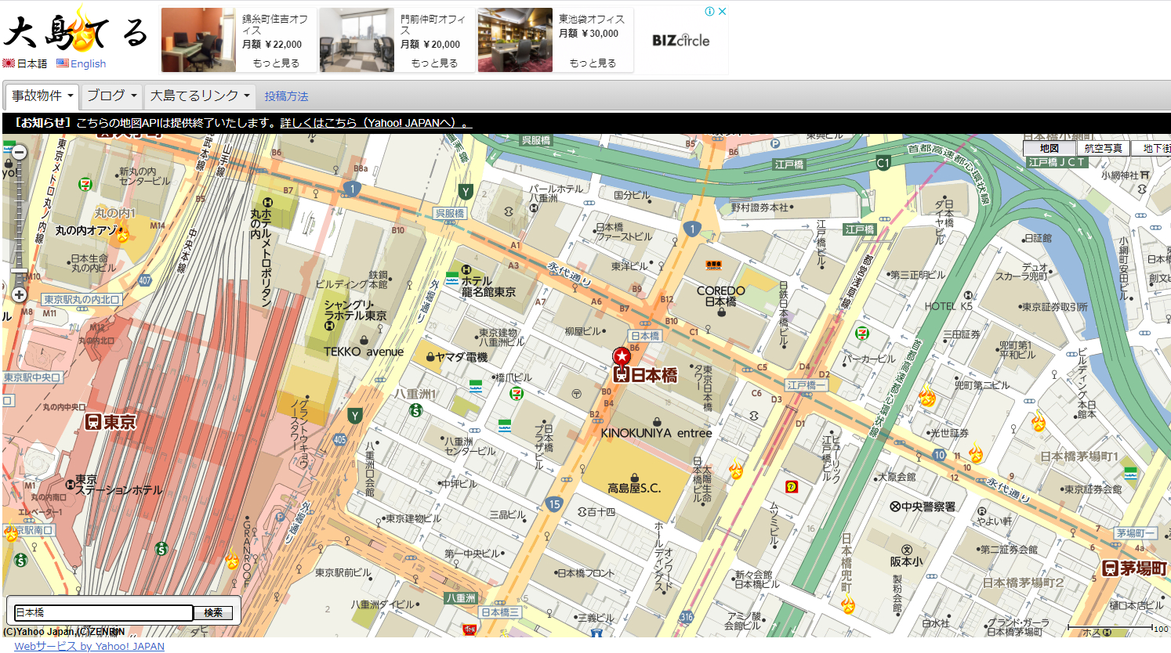
Task: Click the 阪本小 school map label
Action: 906,561
